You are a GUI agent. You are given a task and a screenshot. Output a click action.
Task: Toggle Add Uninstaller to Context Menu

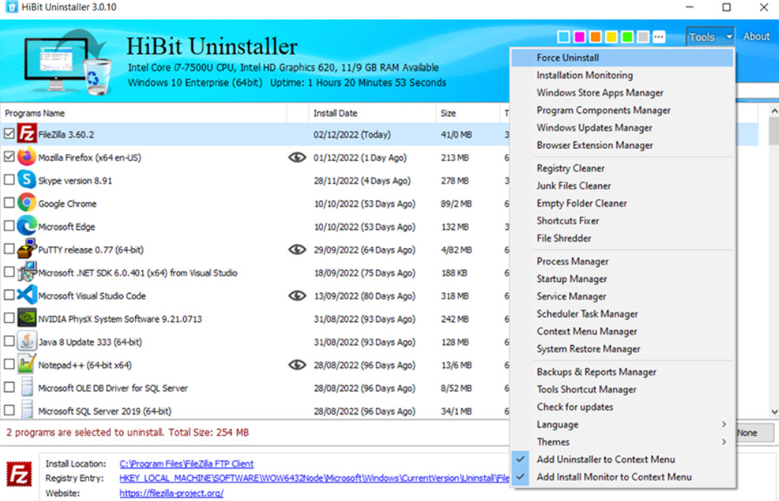tap(623, 459)
